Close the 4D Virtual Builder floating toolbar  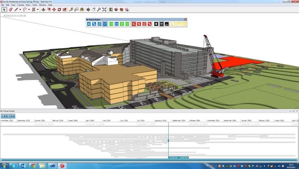186,19
